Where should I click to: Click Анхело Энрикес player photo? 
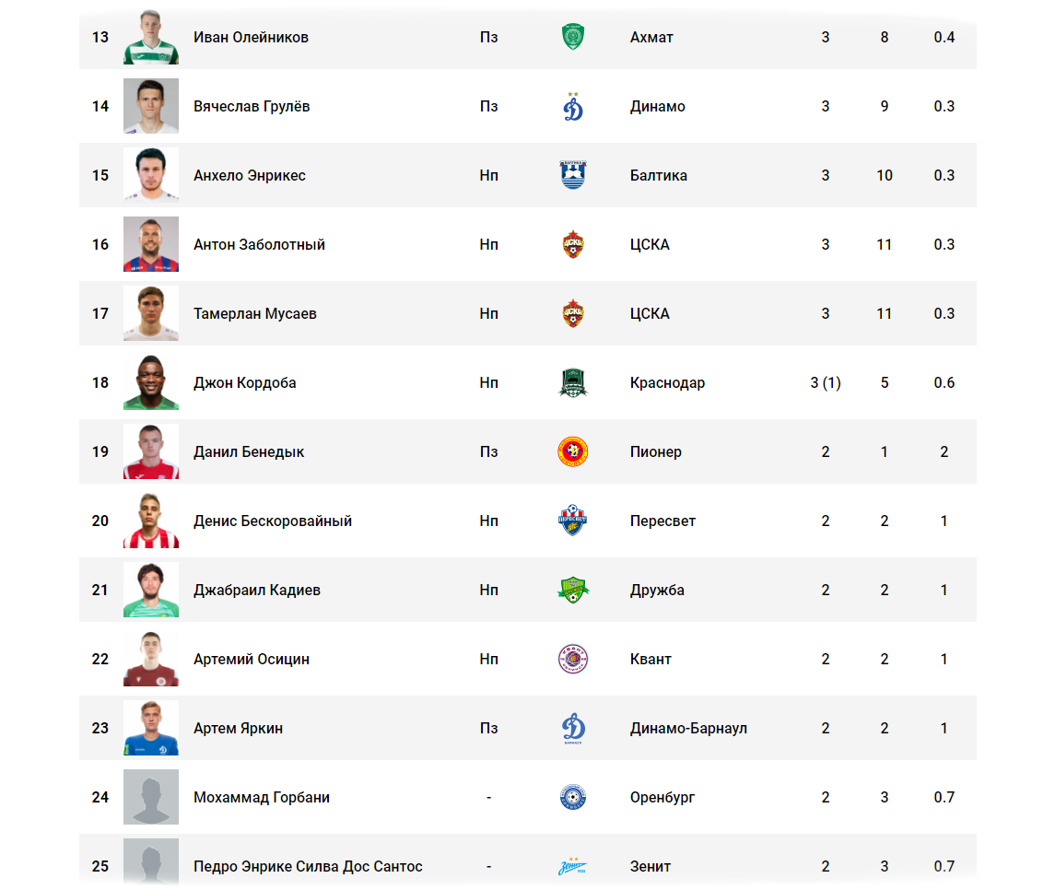tap(151, 175)
